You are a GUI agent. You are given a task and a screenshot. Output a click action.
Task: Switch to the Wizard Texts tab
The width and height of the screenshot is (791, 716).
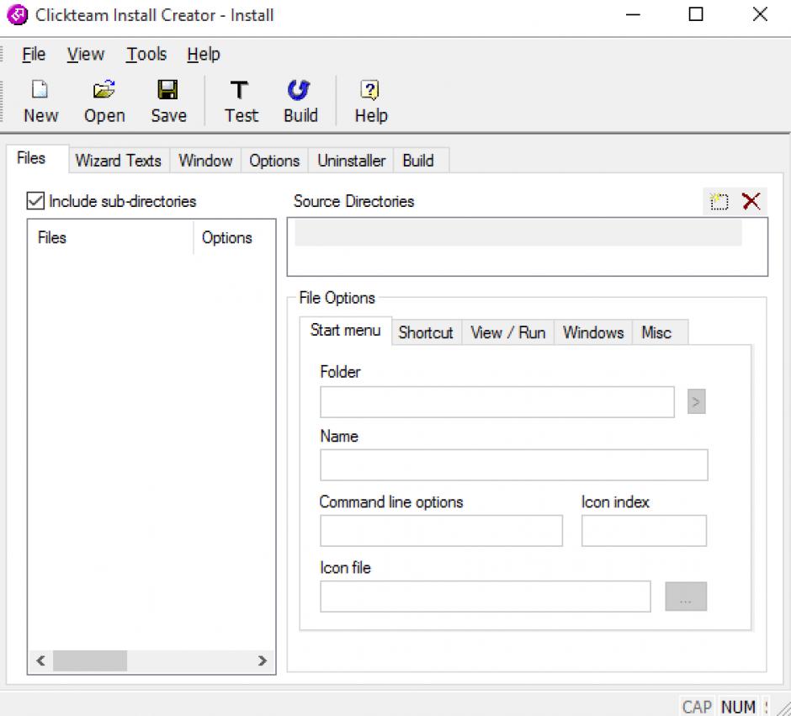tap(119, 161)
